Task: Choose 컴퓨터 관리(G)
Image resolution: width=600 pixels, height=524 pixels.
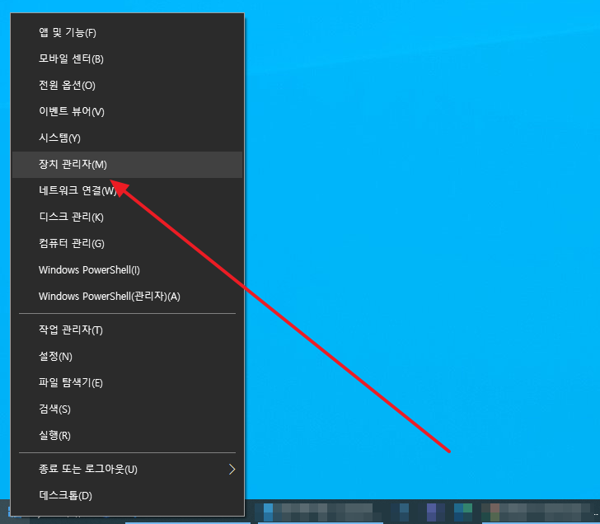Action: [127, 244]
